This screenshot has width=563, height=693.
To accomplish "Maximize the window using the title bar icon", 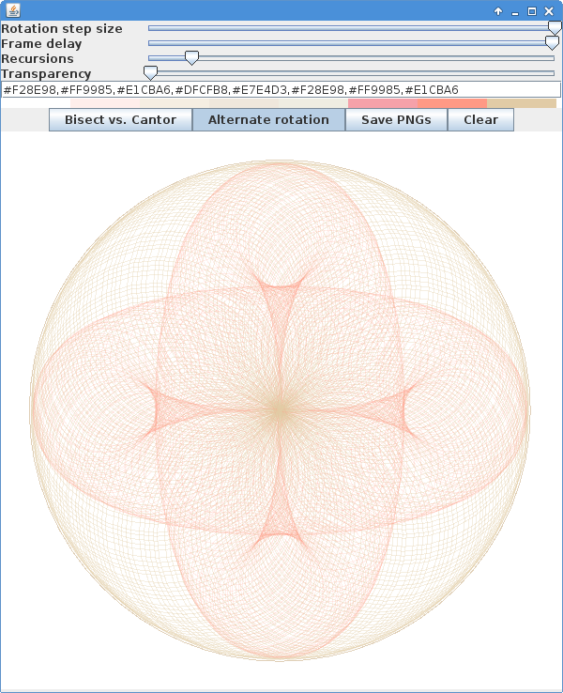I will [532, 11].
